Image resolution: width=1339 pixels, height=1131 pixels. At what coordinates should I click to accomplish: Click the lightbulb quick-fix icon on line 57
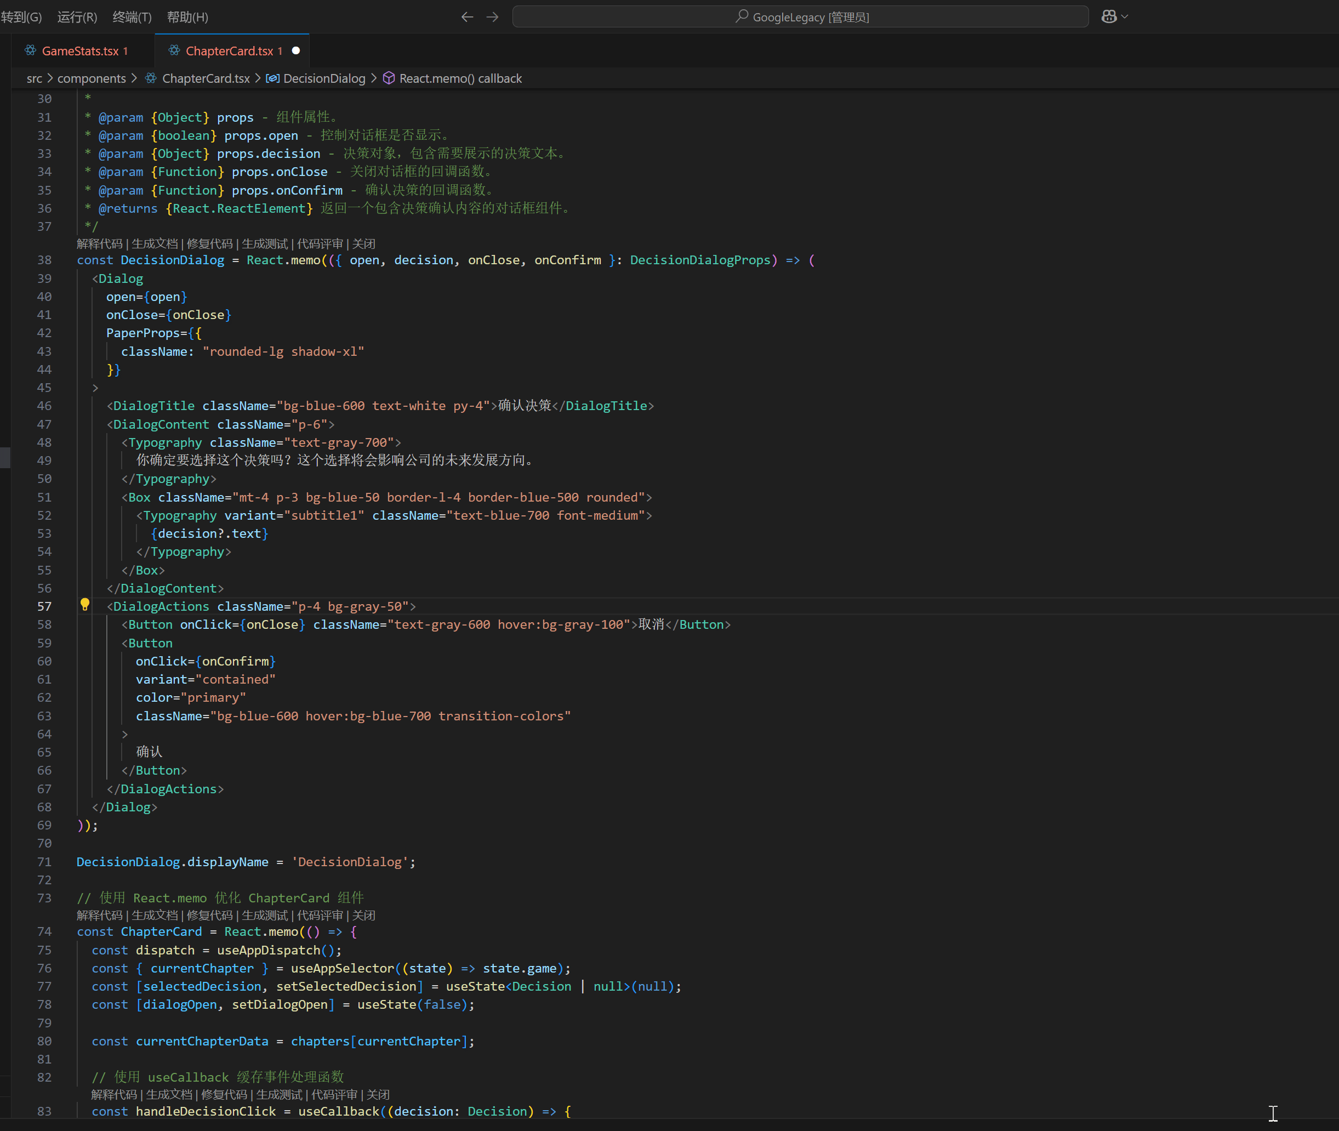click(84, 605)
